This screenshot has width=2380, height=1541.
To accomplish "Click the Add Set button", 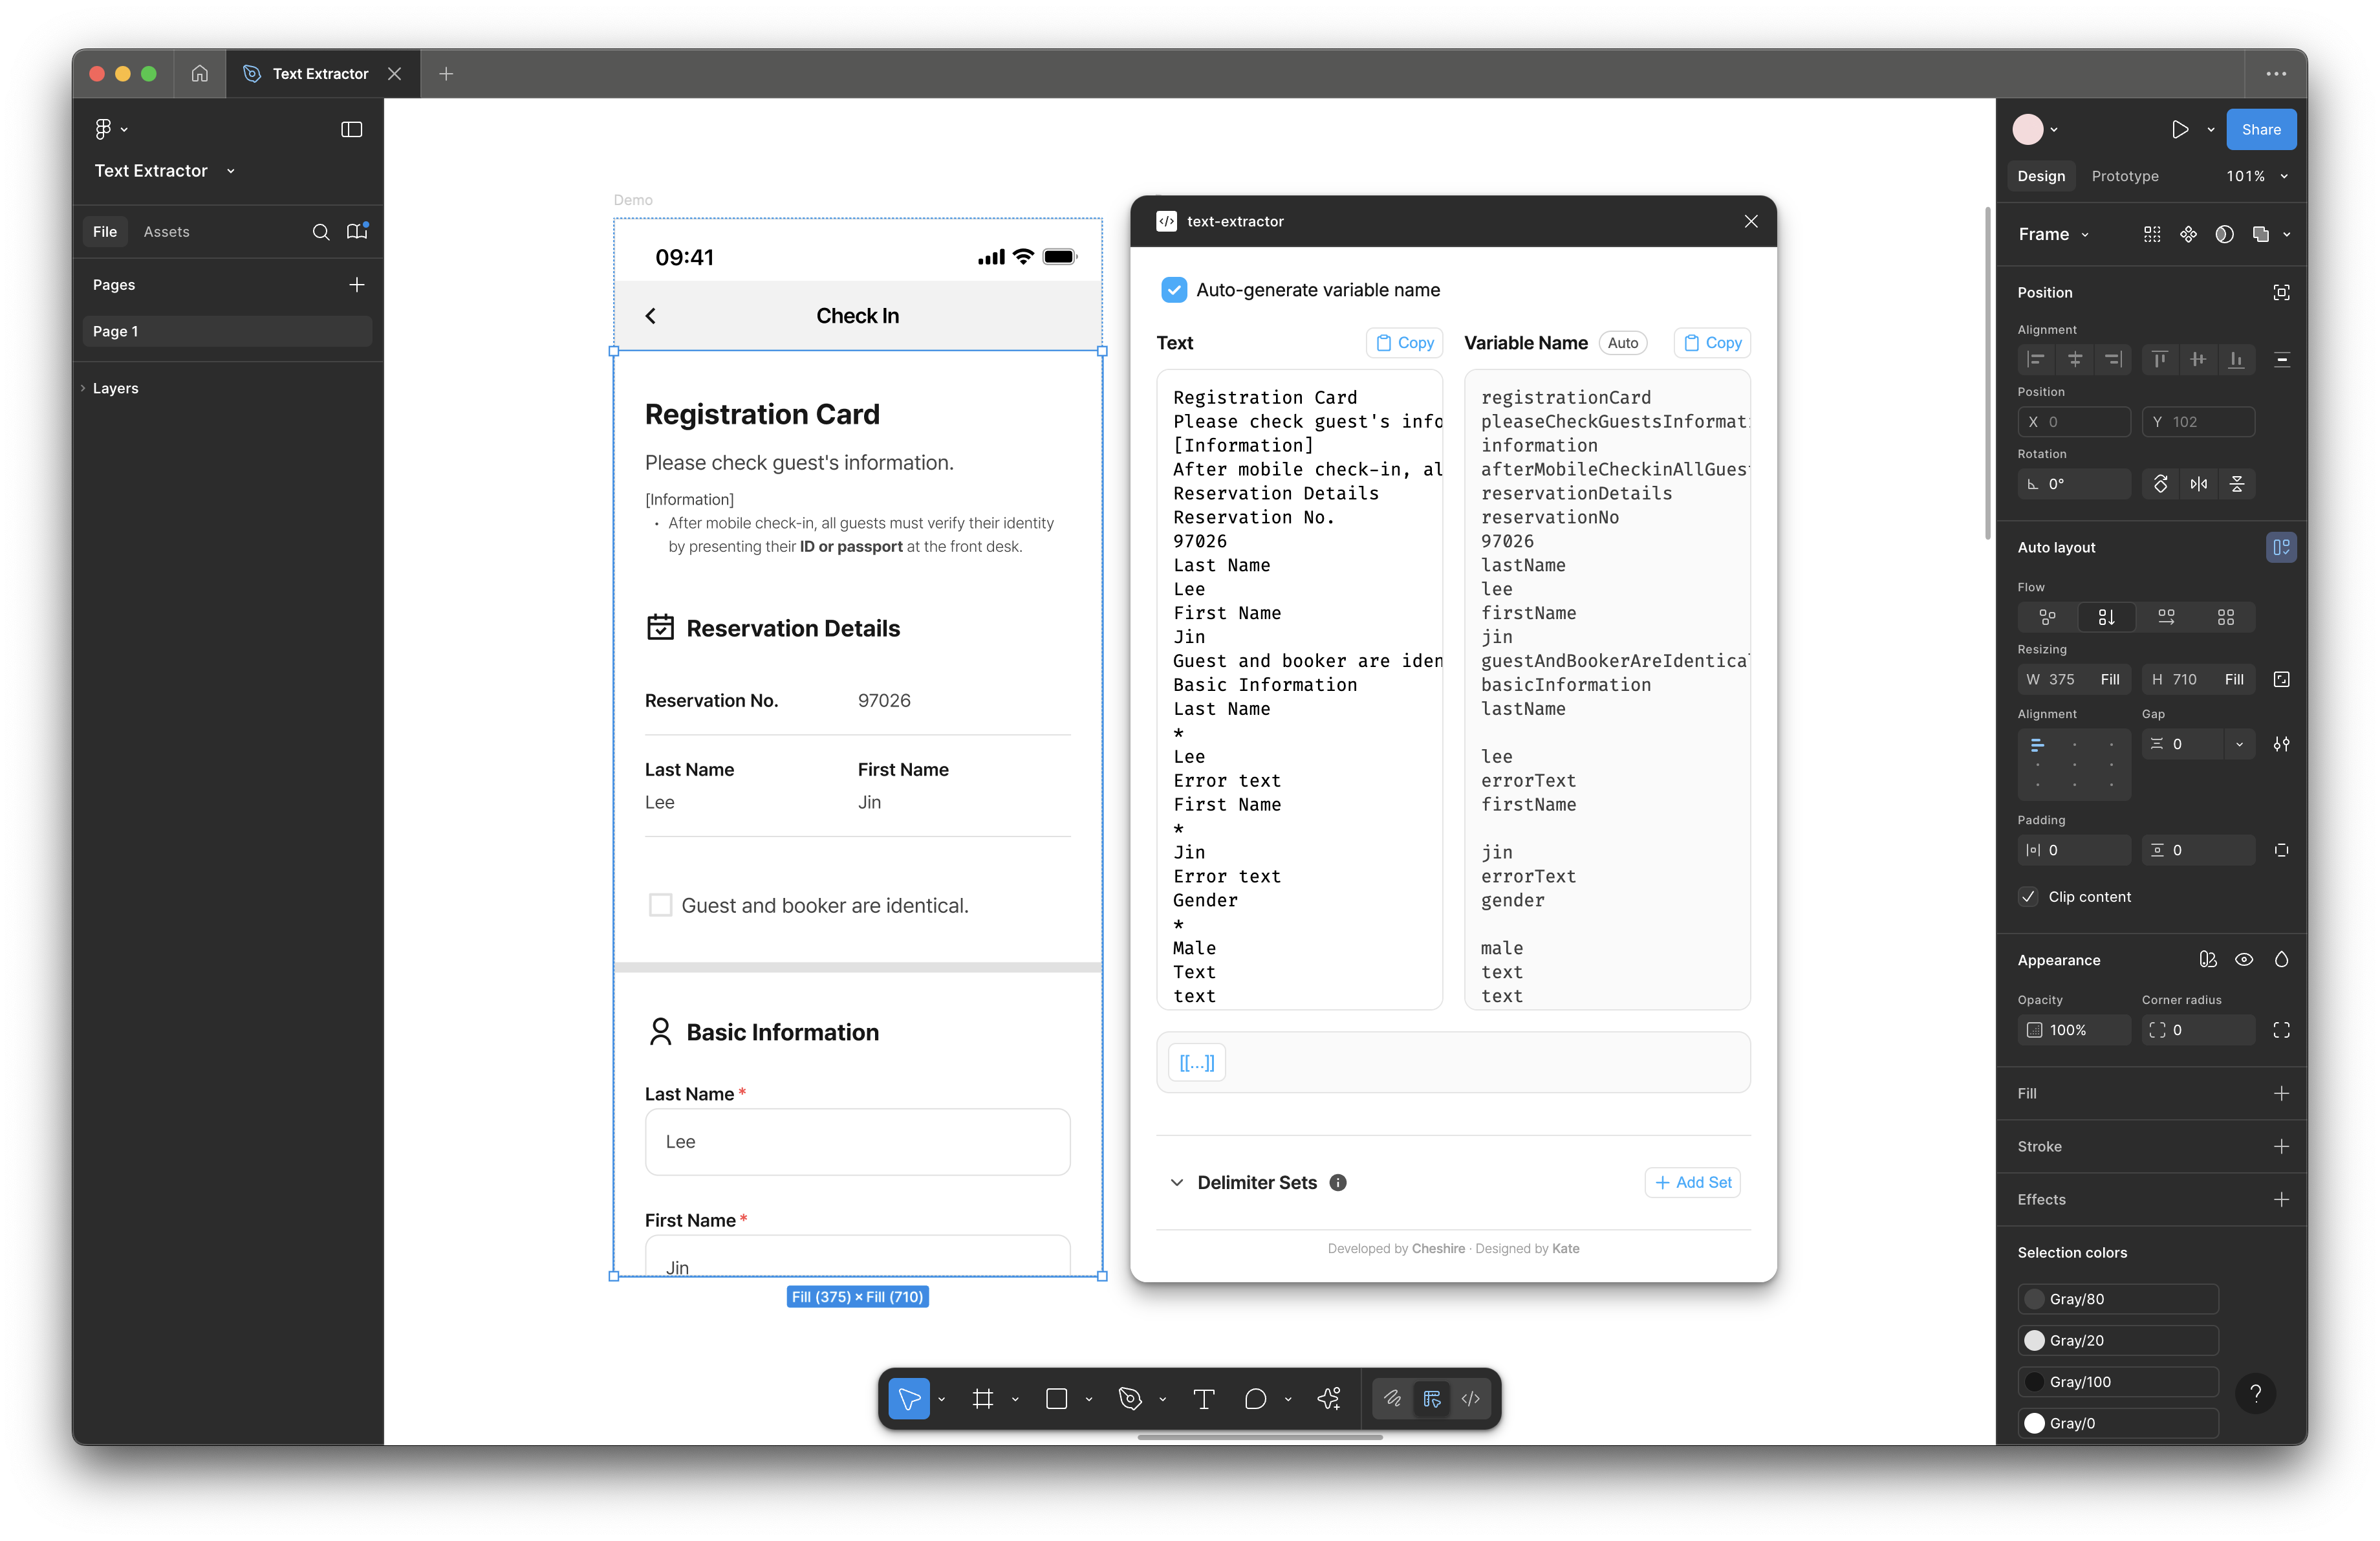I will [x=1692, y=1182].
